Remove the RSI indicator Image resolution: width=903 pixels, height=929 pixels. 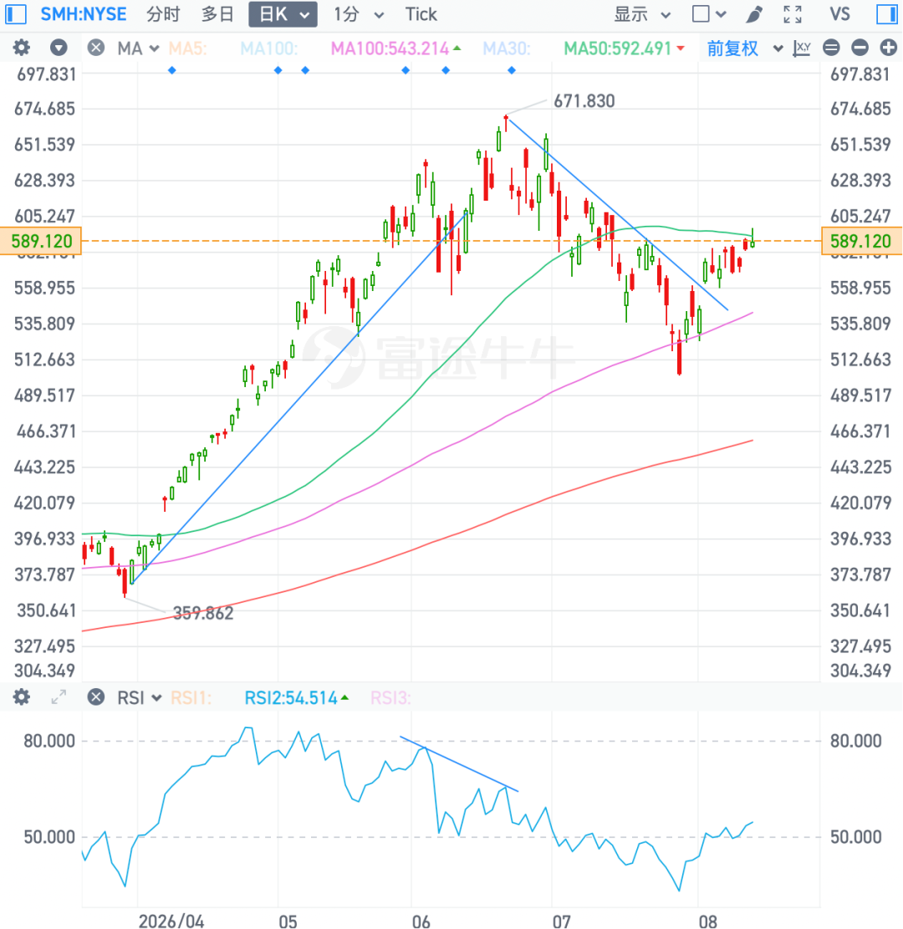pos(95,697)
